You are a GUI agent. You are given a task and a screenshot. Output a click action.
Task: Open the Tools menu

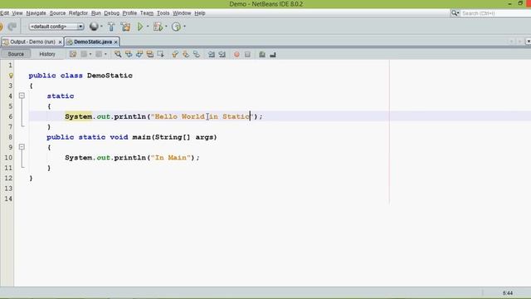click(x=163, y=13)
